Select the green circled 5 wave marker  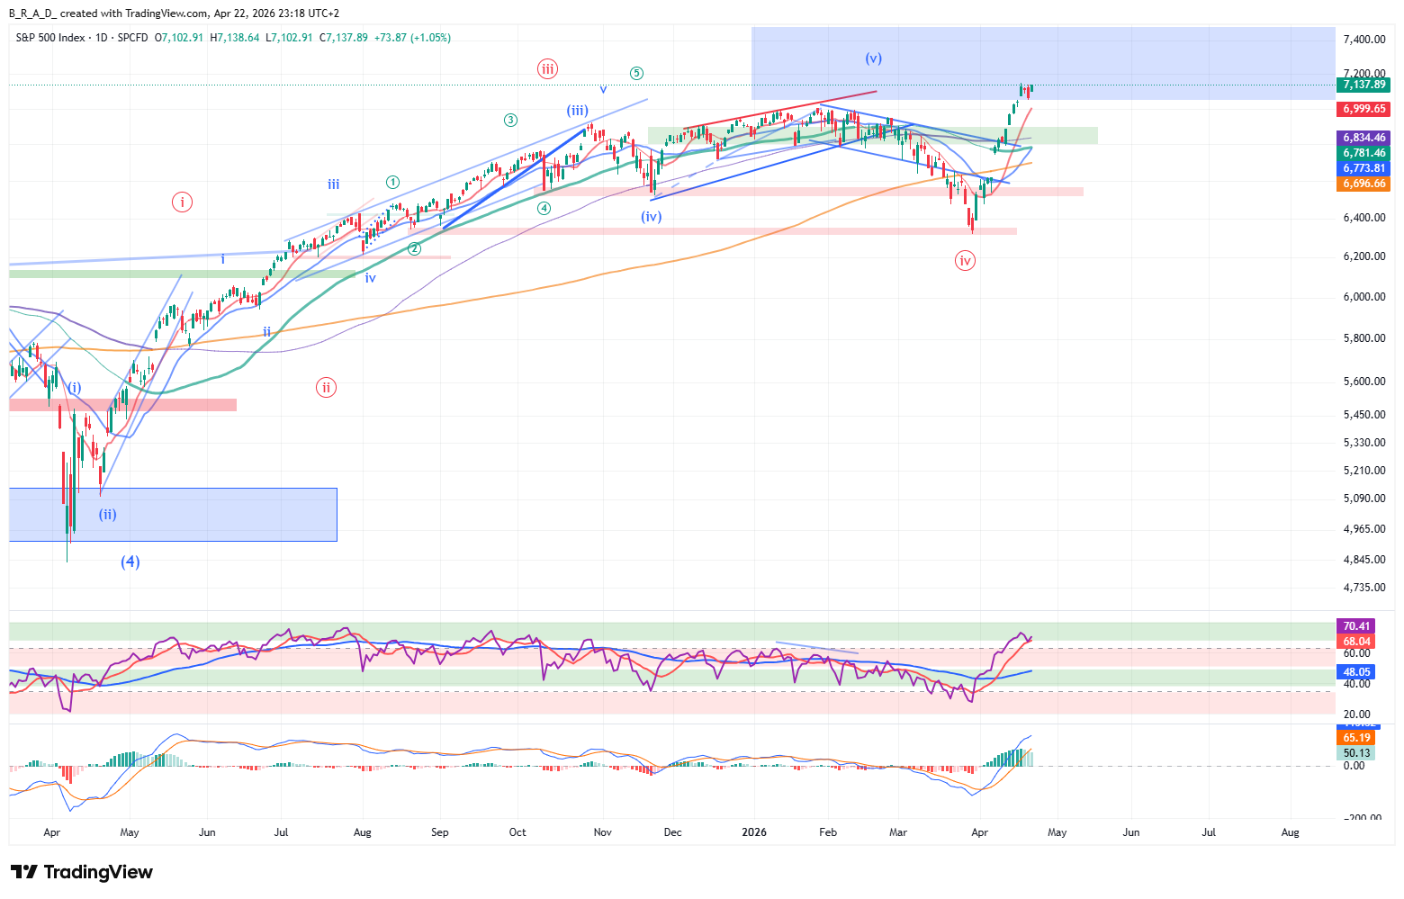tap(636, 74)
